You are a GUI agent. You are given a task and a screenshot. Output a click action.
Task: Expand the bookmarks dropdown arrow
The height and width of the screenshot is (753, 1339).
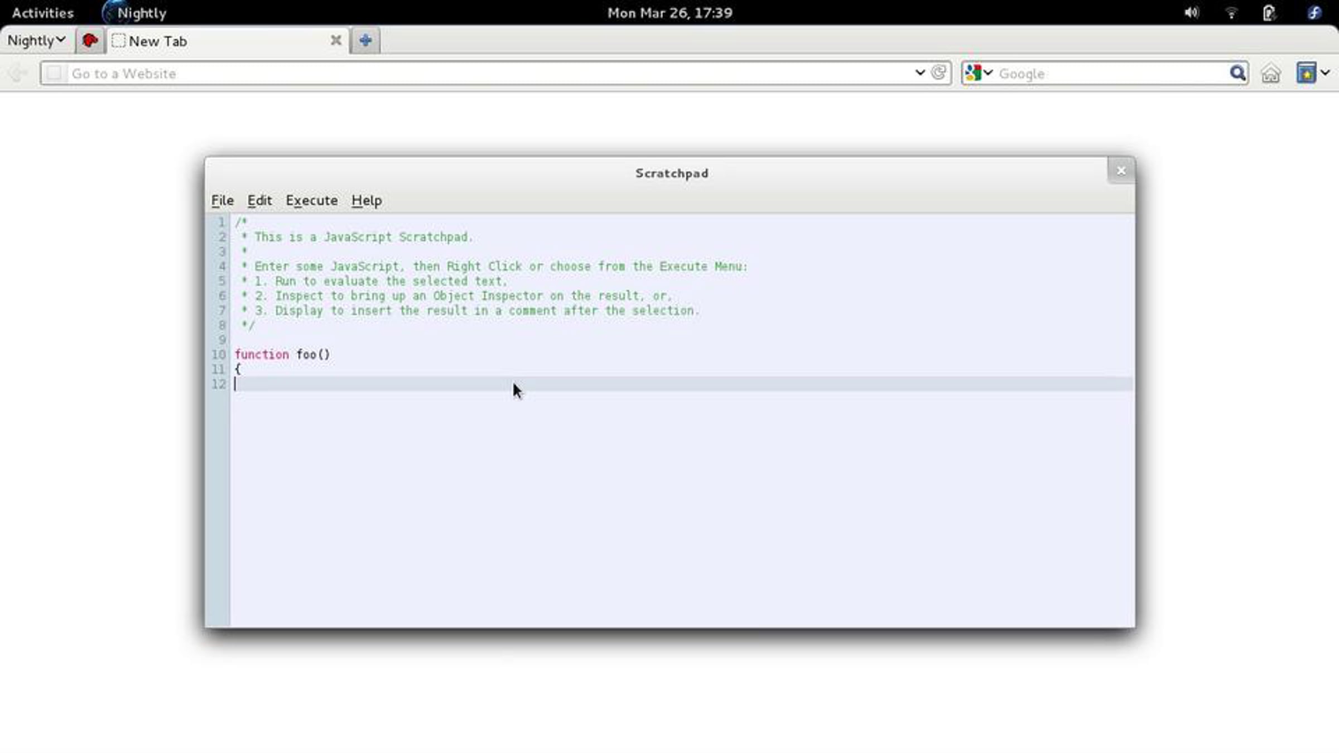pos(1326,73)
